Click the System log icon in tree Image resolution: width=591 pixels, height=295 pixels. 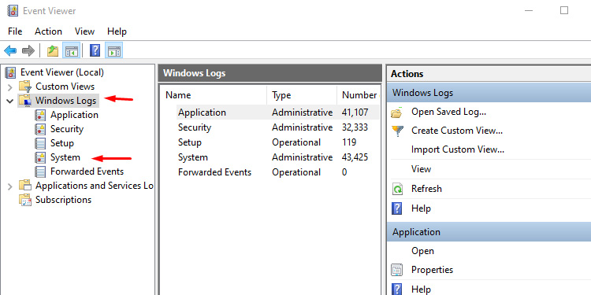[40, 157]
